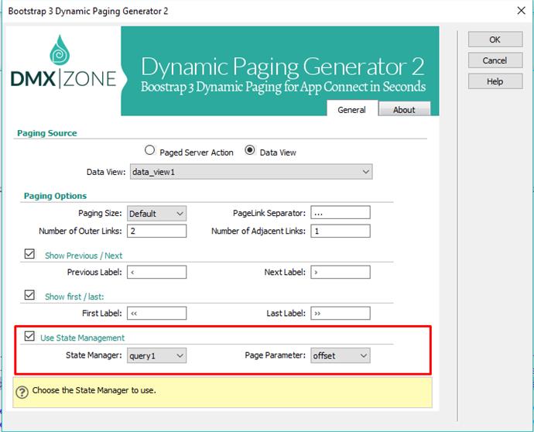Select the General tab
Image resolution: width=534 pixels, height=432 pixels.
(x=352, y=110)
